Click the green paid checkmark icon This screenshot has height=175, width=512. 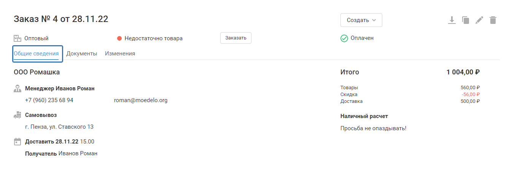point(344,38)
